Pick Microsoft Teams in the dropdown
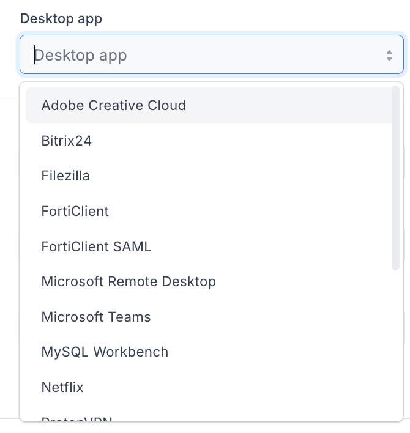410x433 pixels. [209, 317]
